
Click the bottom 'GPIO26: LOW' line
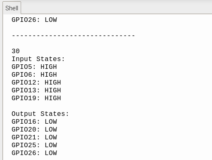(x=34, y=153)
